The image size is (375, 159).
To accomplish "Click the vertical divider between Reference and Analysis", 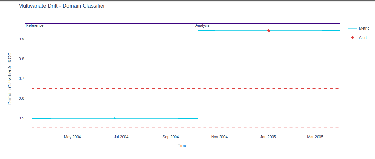I will (x=198, y=80).
